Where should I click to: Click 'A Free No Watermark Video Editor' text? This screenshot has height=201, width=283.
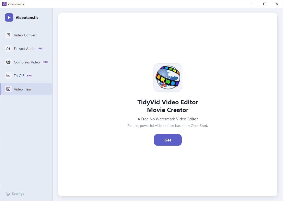coord(168,119)
